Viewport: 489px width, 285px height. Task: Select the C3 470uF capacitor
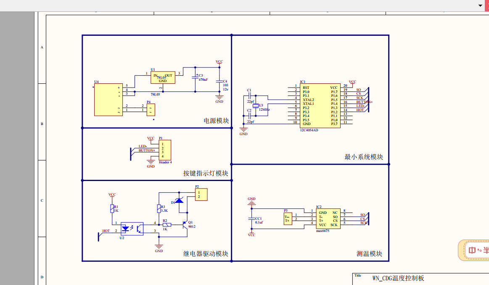coord(195,77)
